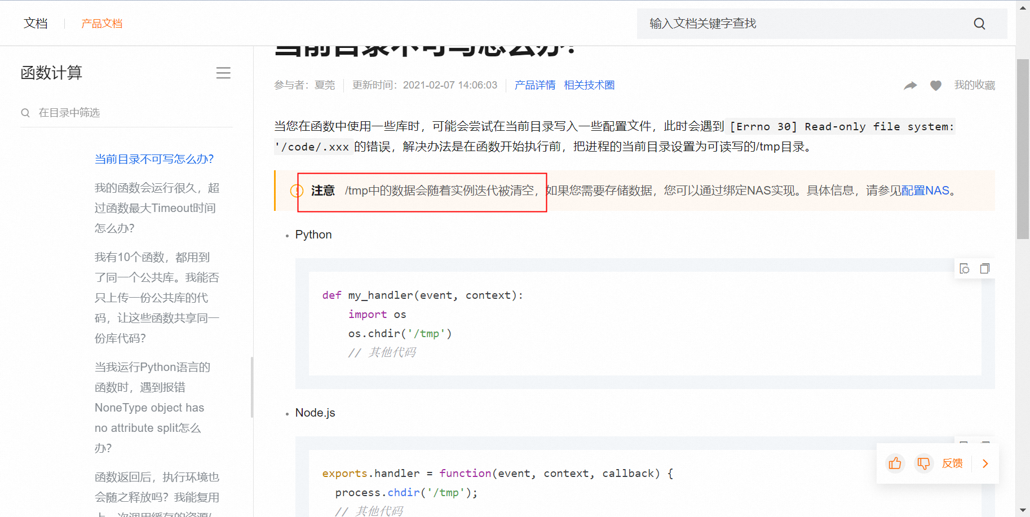
Task: Click the scrollbar down arrow
Action: 1023,510
